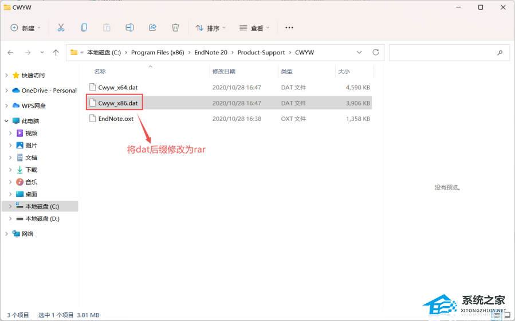Open the 排序 sort dropdown
The width and height of the screenshot is (515, 321).
(x=210, y=28)
